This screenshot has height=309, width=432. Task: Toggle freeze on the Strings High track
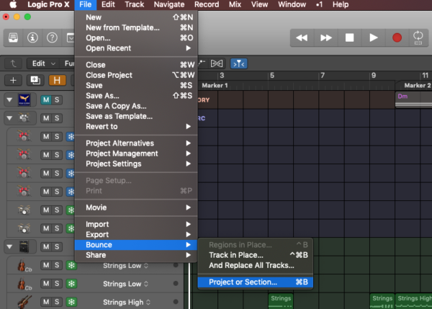pos(71,302)
